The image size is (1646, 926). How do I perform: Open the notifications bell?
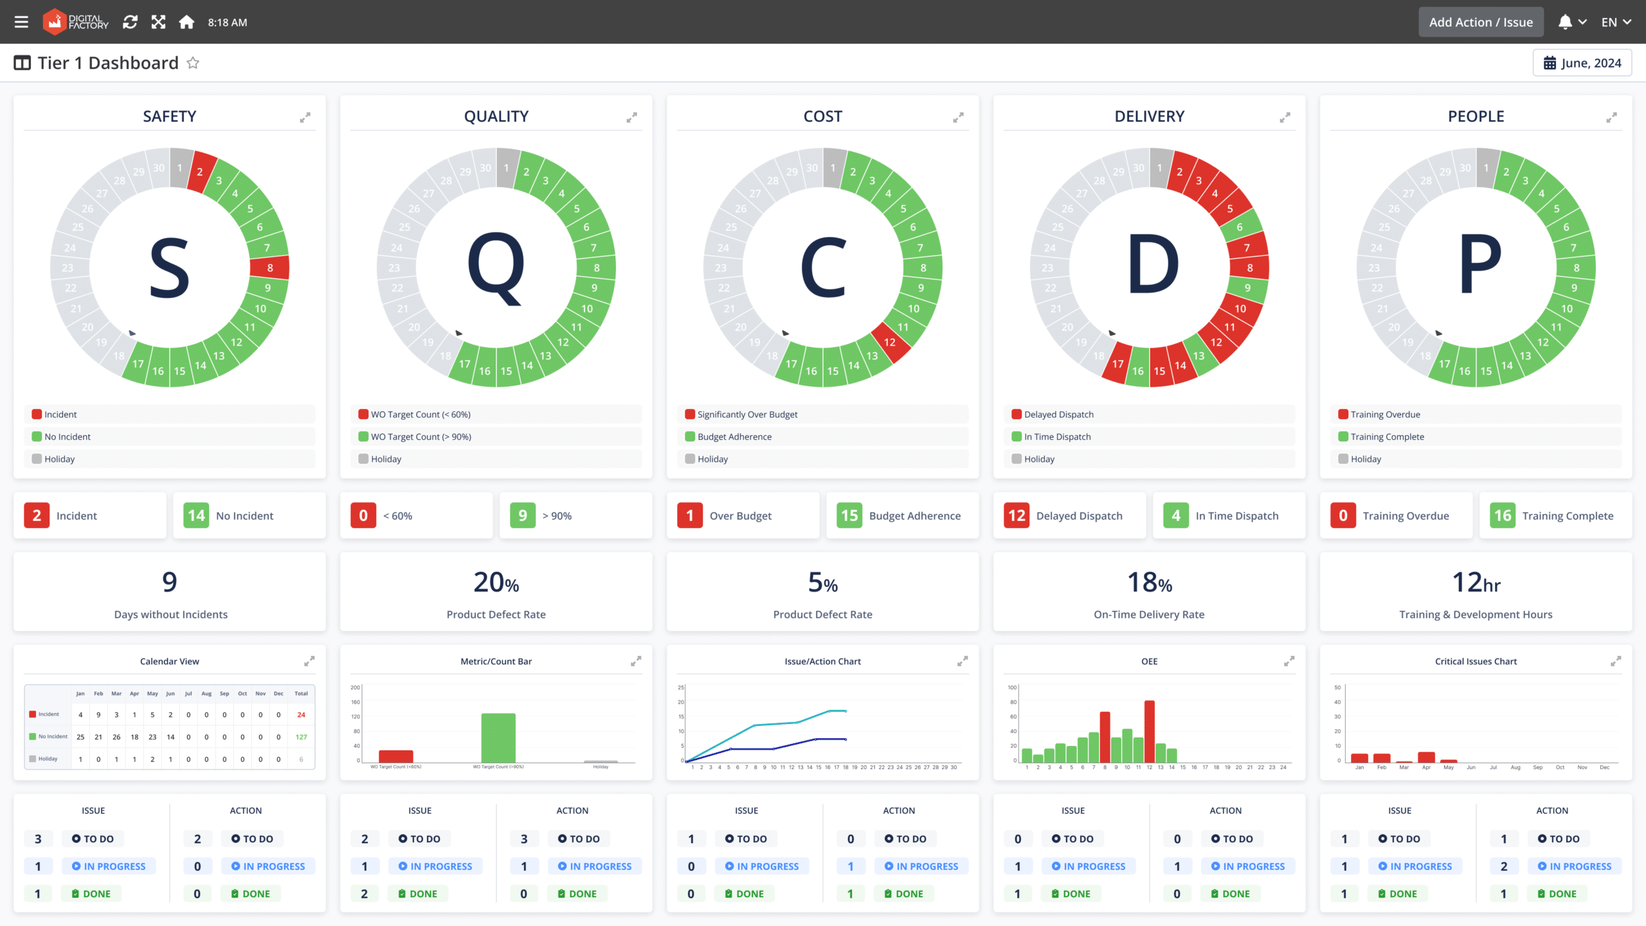pos(1565,22)
